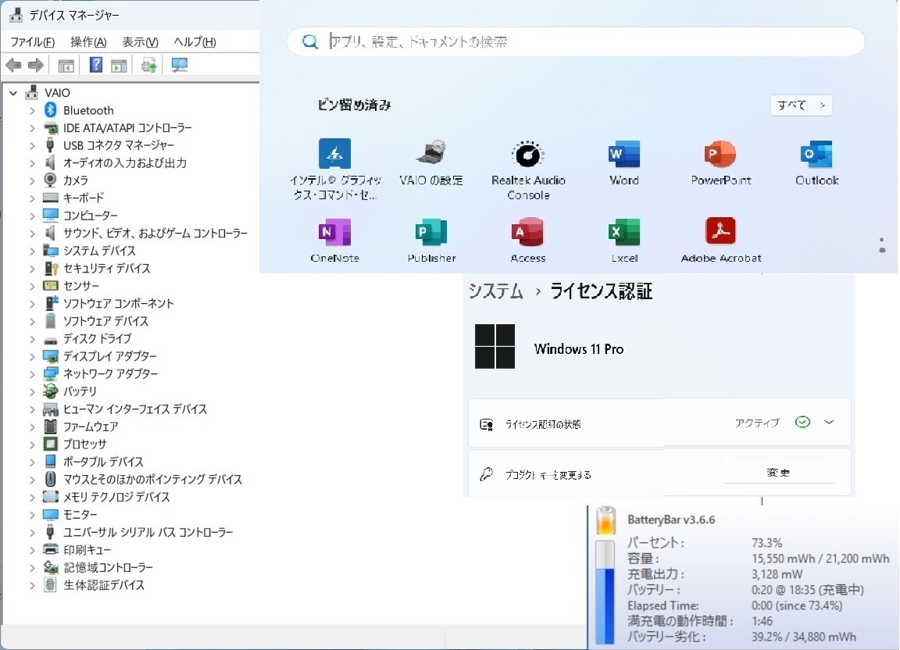The width and height of the screenshot is (900, 650).
Task: Select the コンピューター tree row
Action: [x=91, y=216]
